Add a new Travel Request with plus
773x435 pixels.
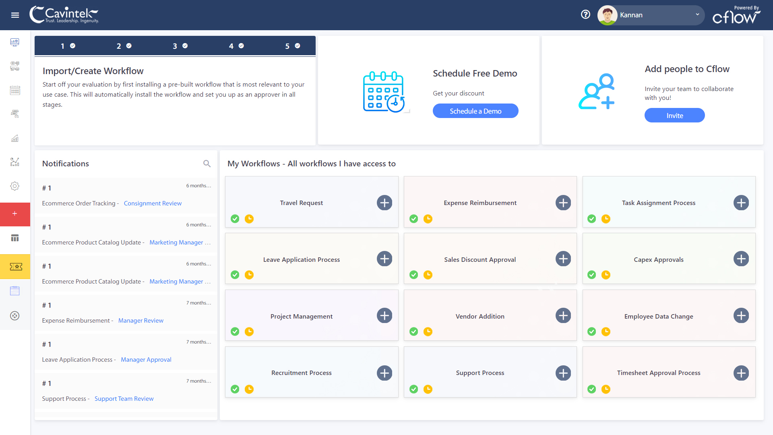coord(384,203)
